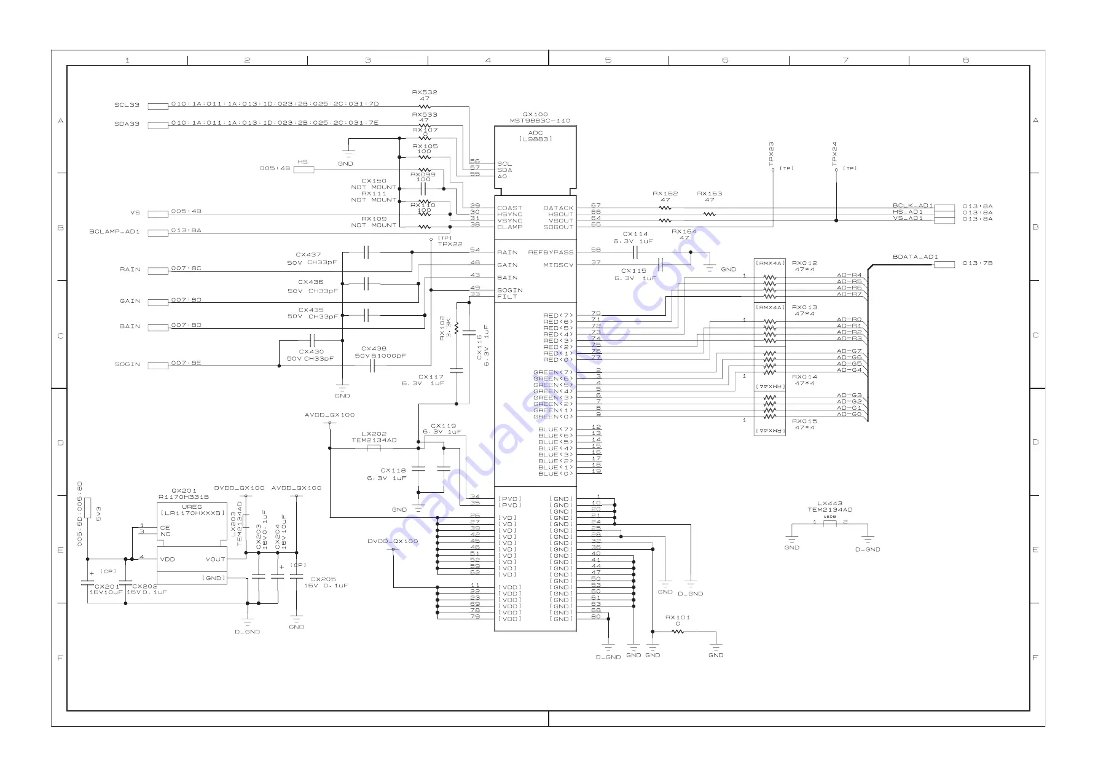Click test point label TPX24
The image size is (1098, 776).
[x=834, y=153]
